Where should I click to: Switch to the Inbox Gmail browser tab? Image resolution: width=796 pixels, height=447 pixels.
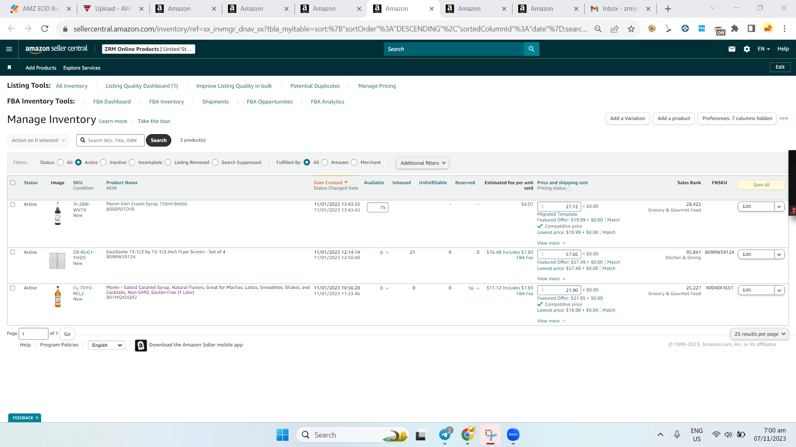pos(620,9)
